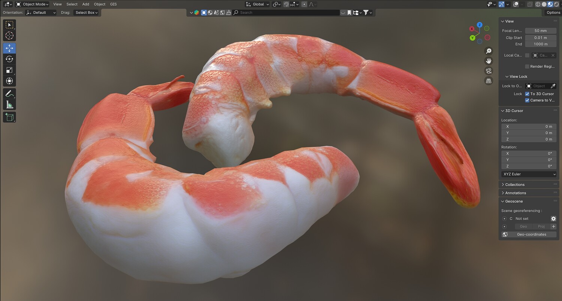The height and width of the screenshot is (301, 562).
Task: Click the eyedropper beside Lock to Object
Action: 553,86
